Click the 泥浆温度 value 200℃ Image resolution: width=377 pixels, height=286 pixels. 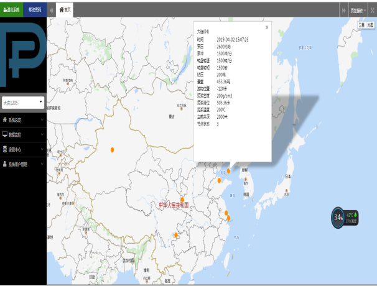pos(221,110)
